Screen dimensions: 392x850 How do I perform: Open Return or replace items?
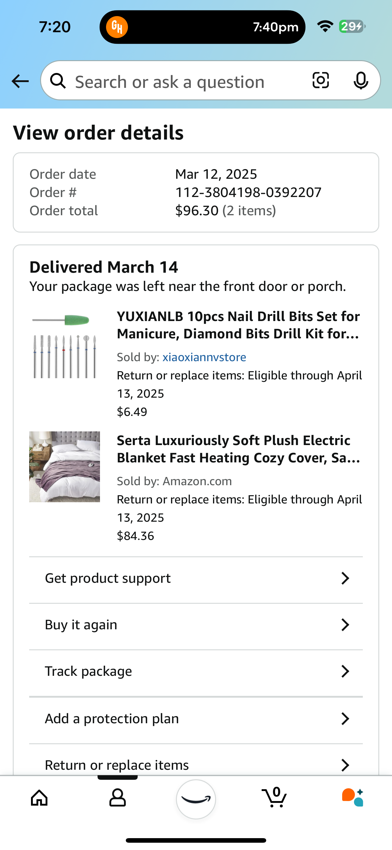tap(196, 762)
